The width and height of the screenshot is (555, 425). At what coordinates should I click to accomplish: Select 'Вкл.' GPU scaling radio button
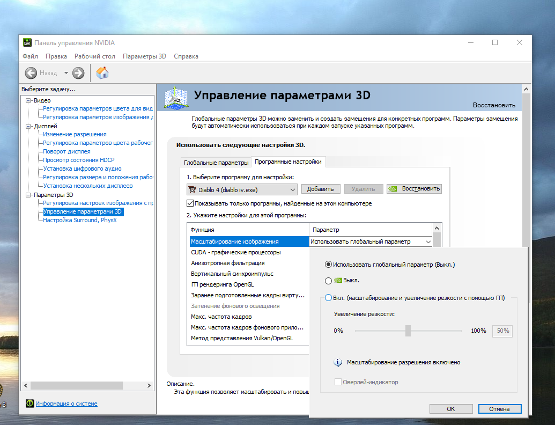coord(328,298)
